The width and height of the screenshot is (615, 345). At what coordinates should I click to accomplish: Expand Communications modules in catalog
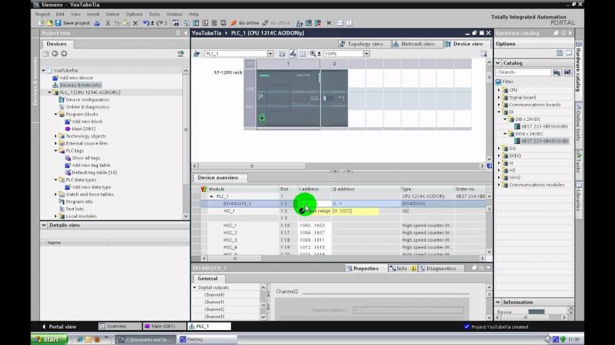[x=499, y=185]
